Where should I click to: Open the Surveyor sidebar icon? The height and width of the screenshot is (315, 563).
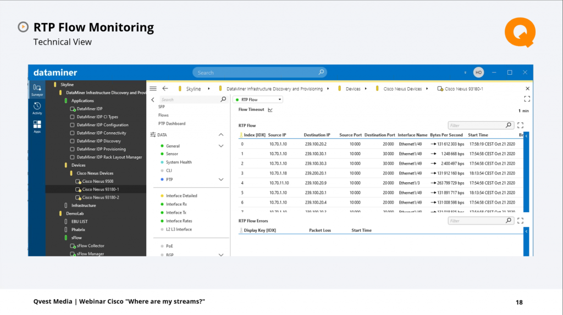(37, 89)
